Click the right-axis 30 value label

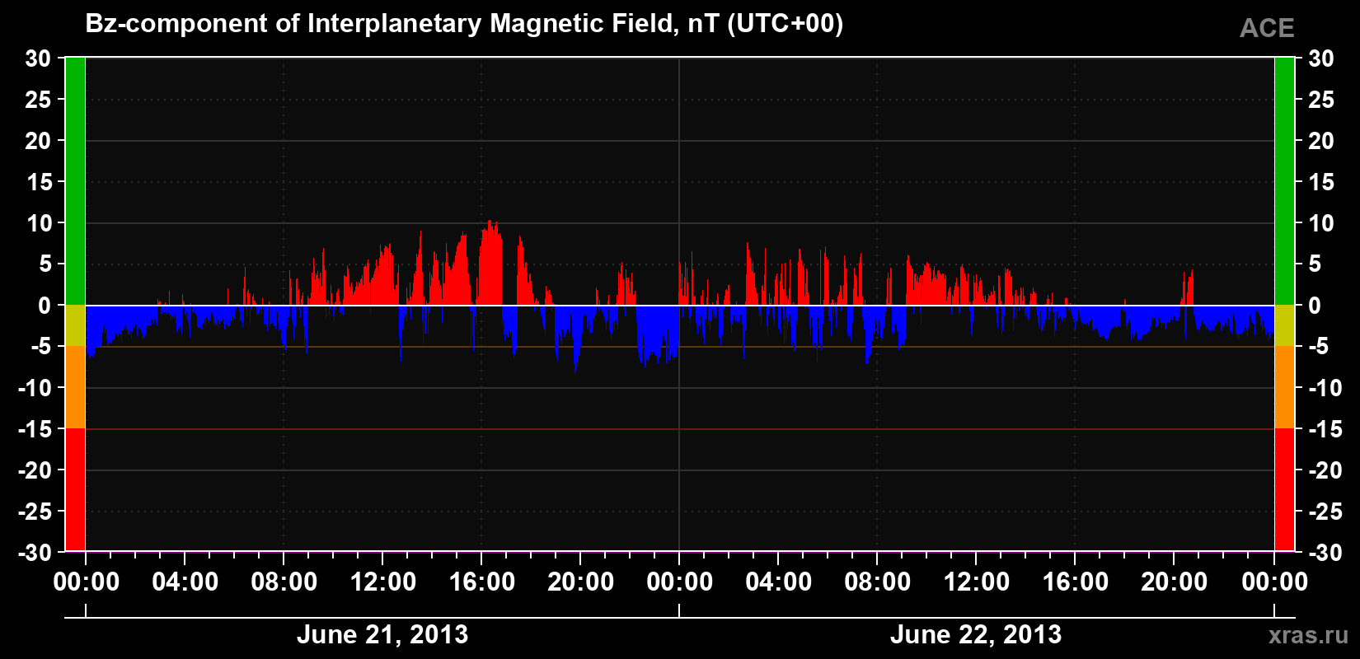[x=1321, y=58]
